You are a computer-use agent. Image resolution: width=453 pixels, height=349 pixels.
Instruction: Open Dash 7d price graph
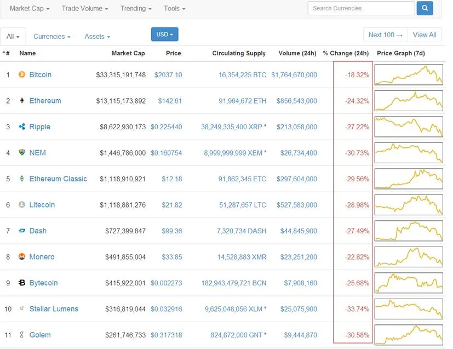409,231
